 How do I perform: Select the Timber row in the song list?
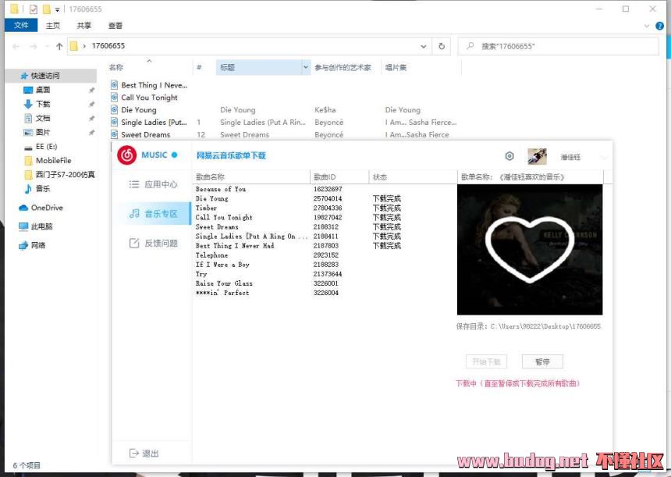(x=206, y=208)
